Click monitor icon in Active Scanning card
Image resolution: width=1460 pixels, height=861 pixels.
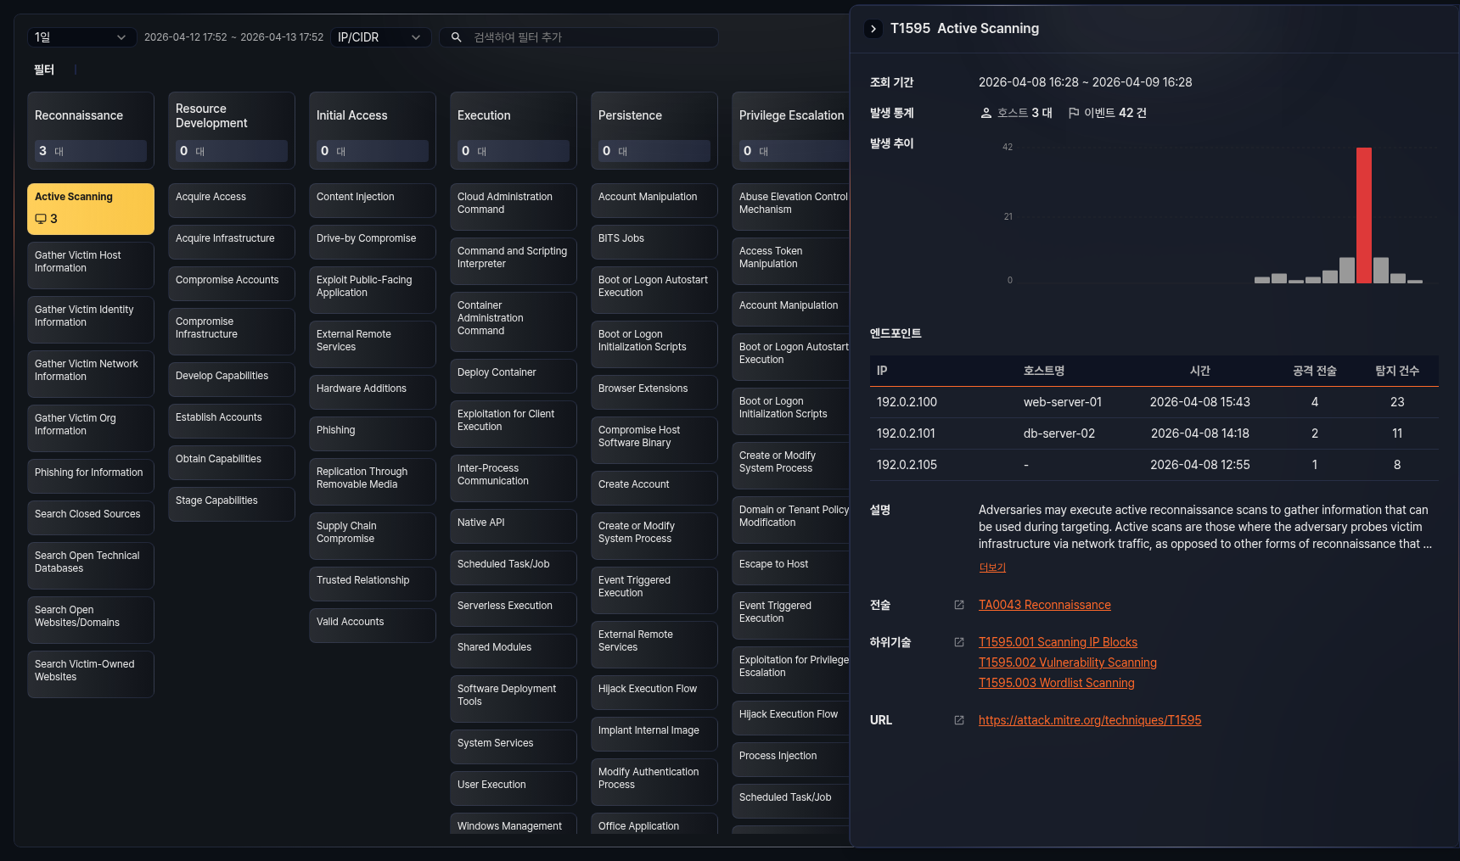point(41,219)
